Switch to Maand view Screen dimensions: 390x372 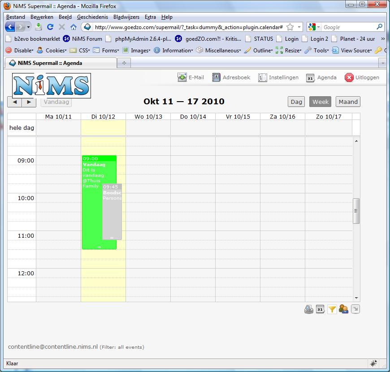coord(348,102)
